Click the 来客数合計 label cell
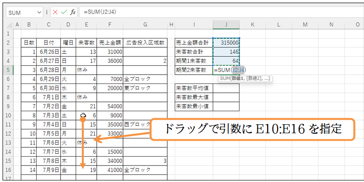The image size is (364, 182). click(x=194, y=52)
